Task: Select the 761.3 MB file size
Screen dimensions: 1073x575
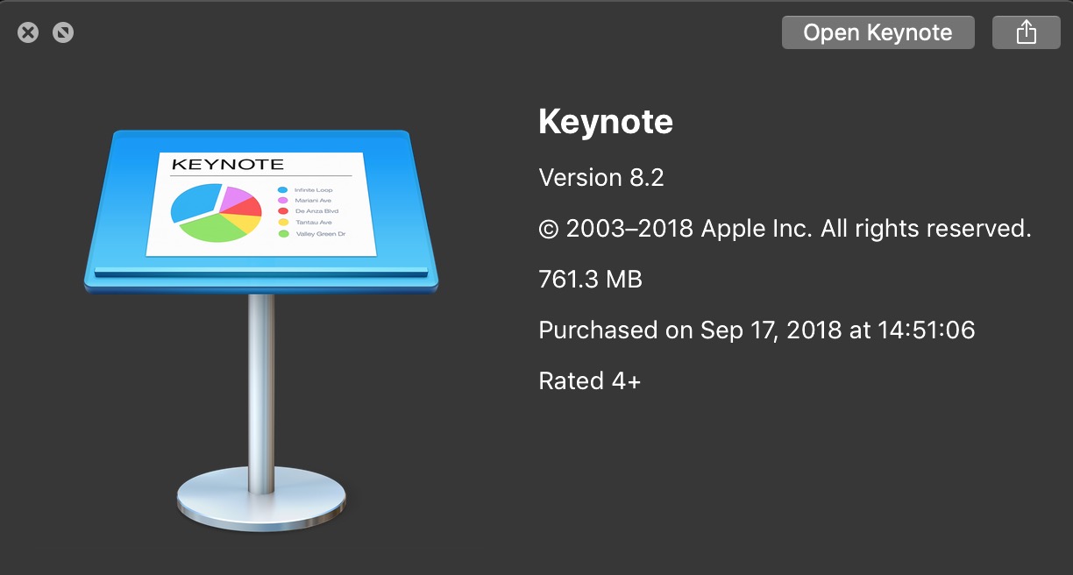Action: [x=590, y=280]
